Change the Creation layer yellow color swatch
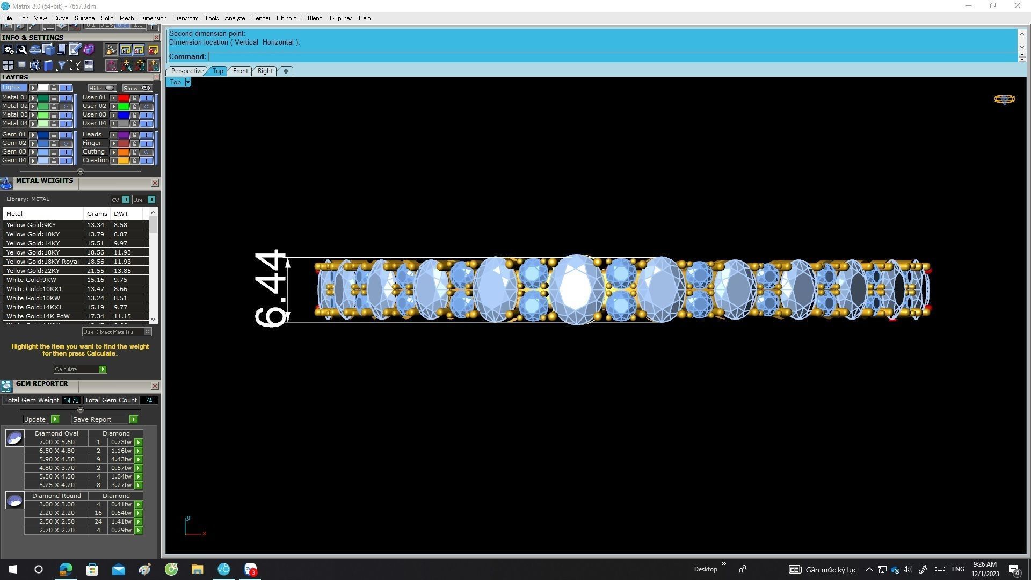This screenshot has width=1031, height=580. (x=124, y=161)
